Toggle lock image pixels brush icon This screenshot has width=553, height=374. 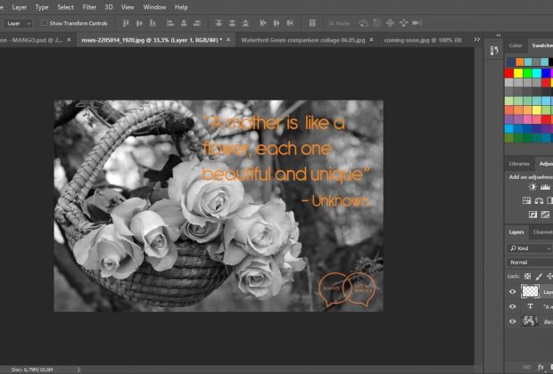[x=539, y=276]
